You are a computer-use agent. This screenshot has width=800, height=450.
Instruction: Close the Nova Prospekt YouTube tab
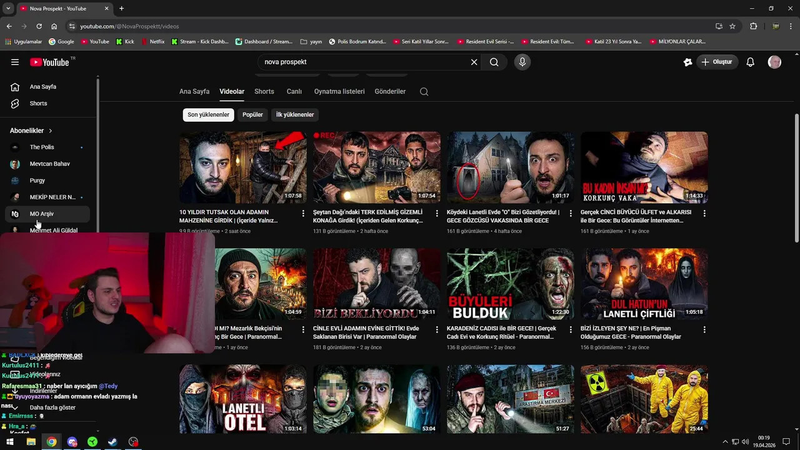click(106, 8)
